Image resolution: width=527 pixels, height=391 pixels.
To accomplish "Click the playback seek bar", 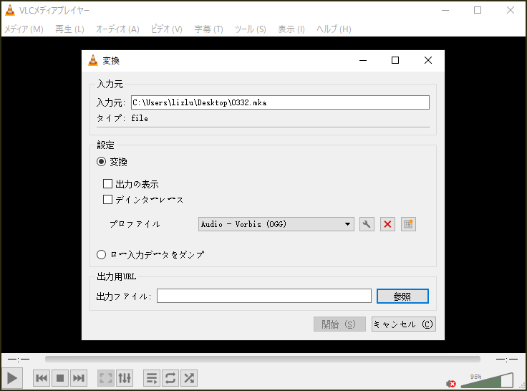I will (x=263, y=359).
